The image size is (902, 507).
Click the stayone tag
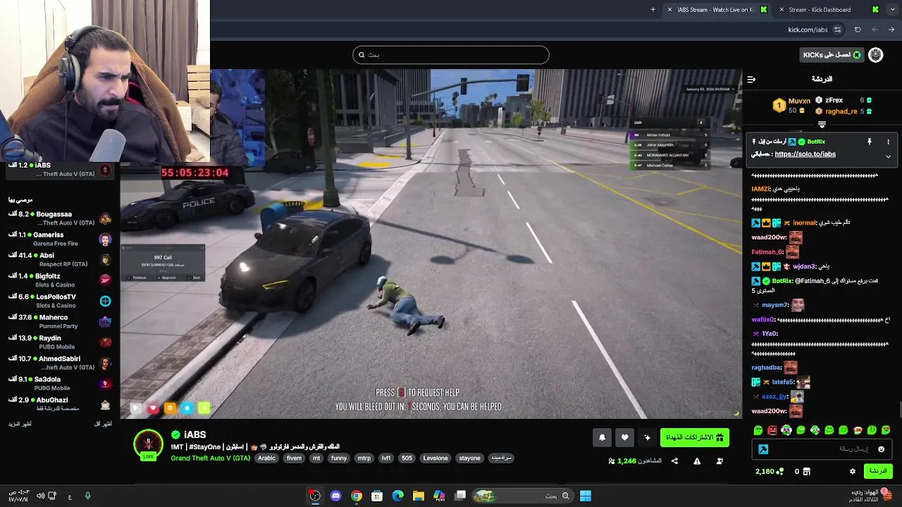(469, 458)
